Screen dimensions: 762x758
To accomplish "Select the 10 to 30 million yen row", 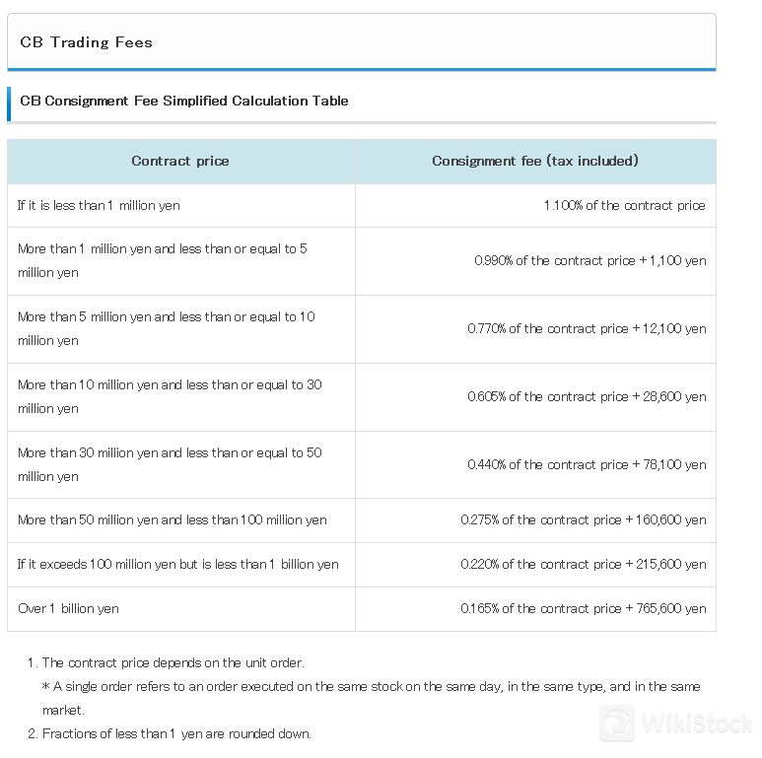I will [x=362, y=397].
